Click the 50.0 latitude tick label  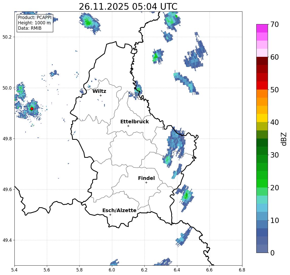tap(7, 88)
